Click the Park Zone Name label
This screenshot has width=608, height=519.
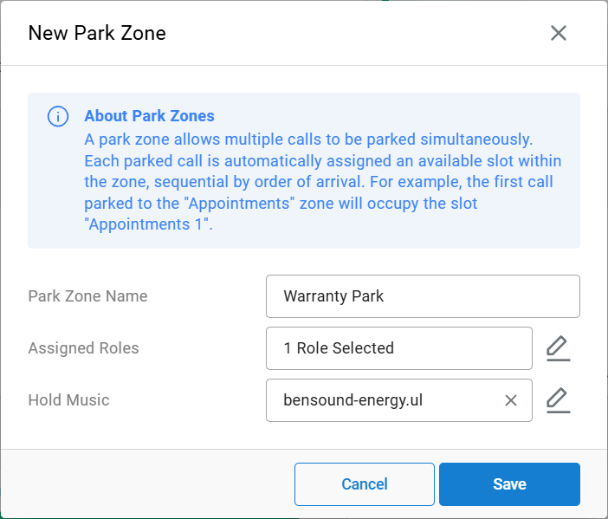[x=87, y=296]
